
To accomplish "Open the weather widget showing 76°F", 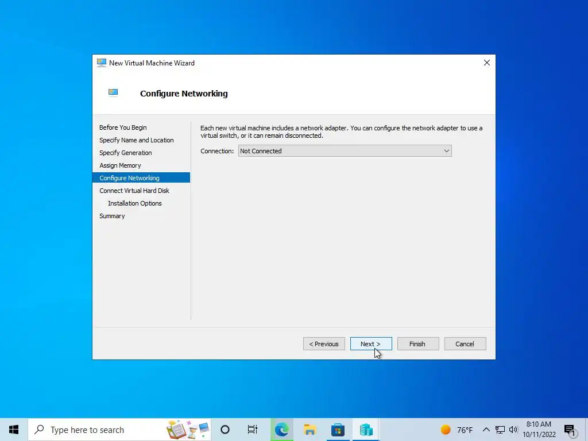I will pyautogui.click(x=457, y=430).
